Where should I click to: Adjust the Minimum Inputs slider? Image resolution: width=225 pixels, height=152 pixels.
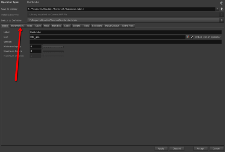[x=53, y=46]
